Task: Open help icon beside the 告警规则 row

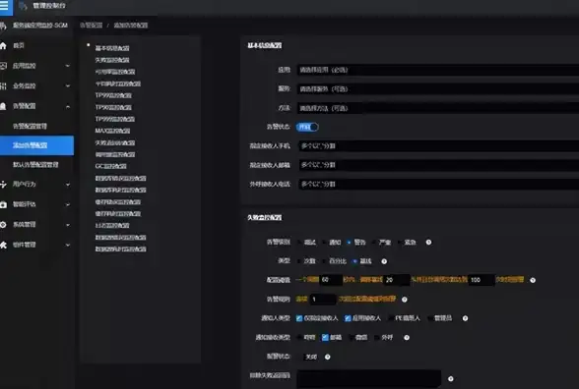Action: click(405, 299)
